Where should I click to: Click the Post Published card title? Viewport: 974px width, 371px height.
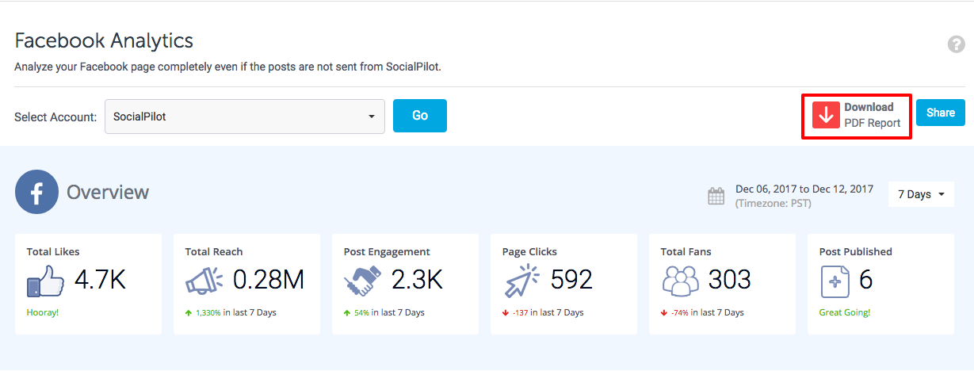[x=856, y=251]
